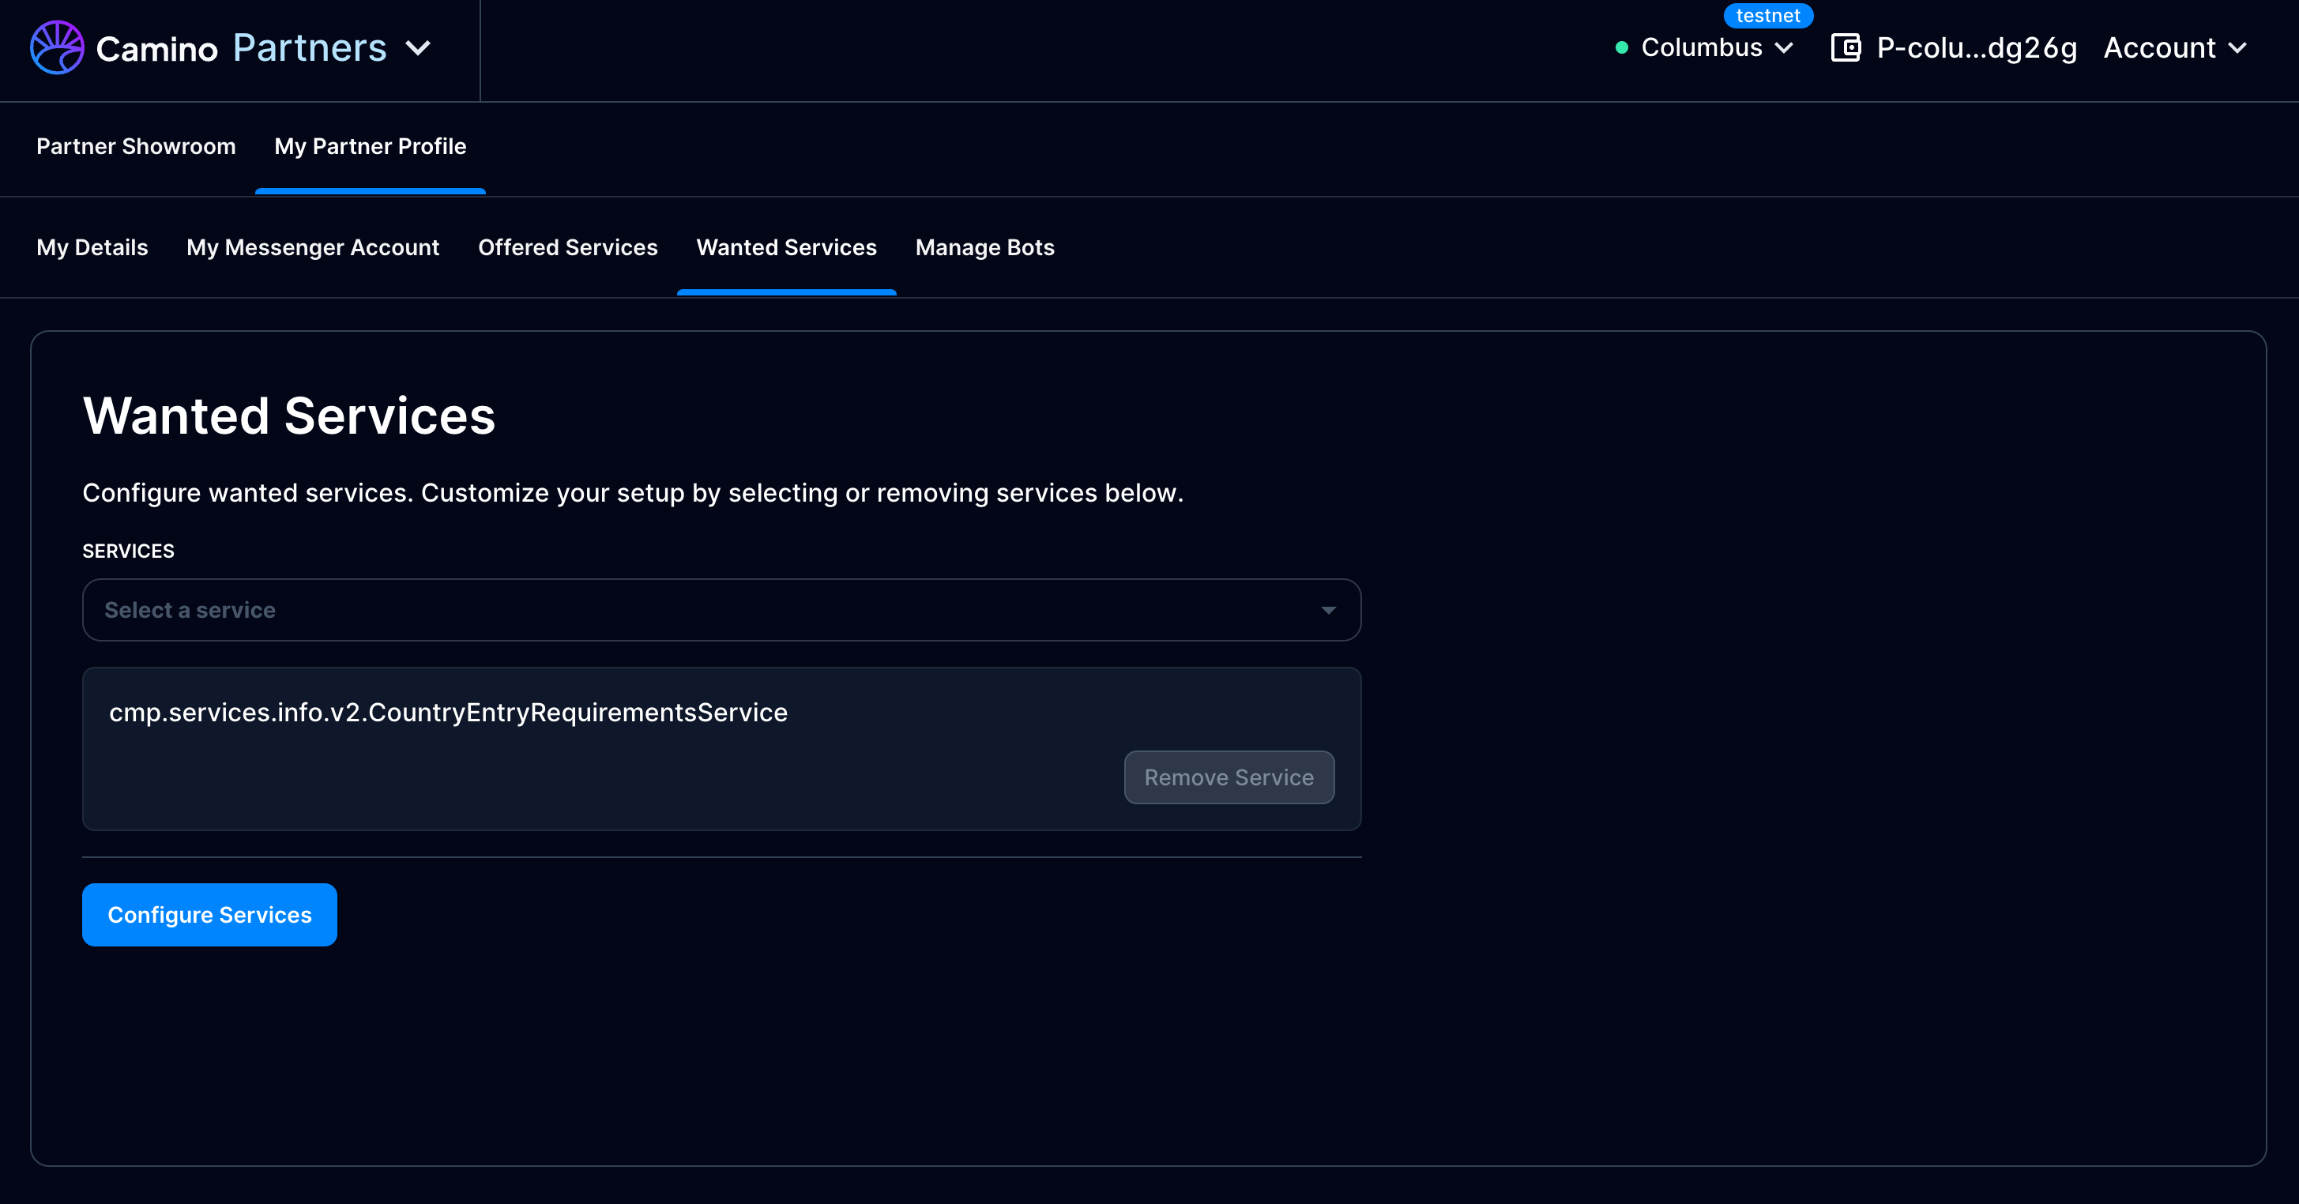
Task: Switch to Partner Showroom tab
Action: 136,146
